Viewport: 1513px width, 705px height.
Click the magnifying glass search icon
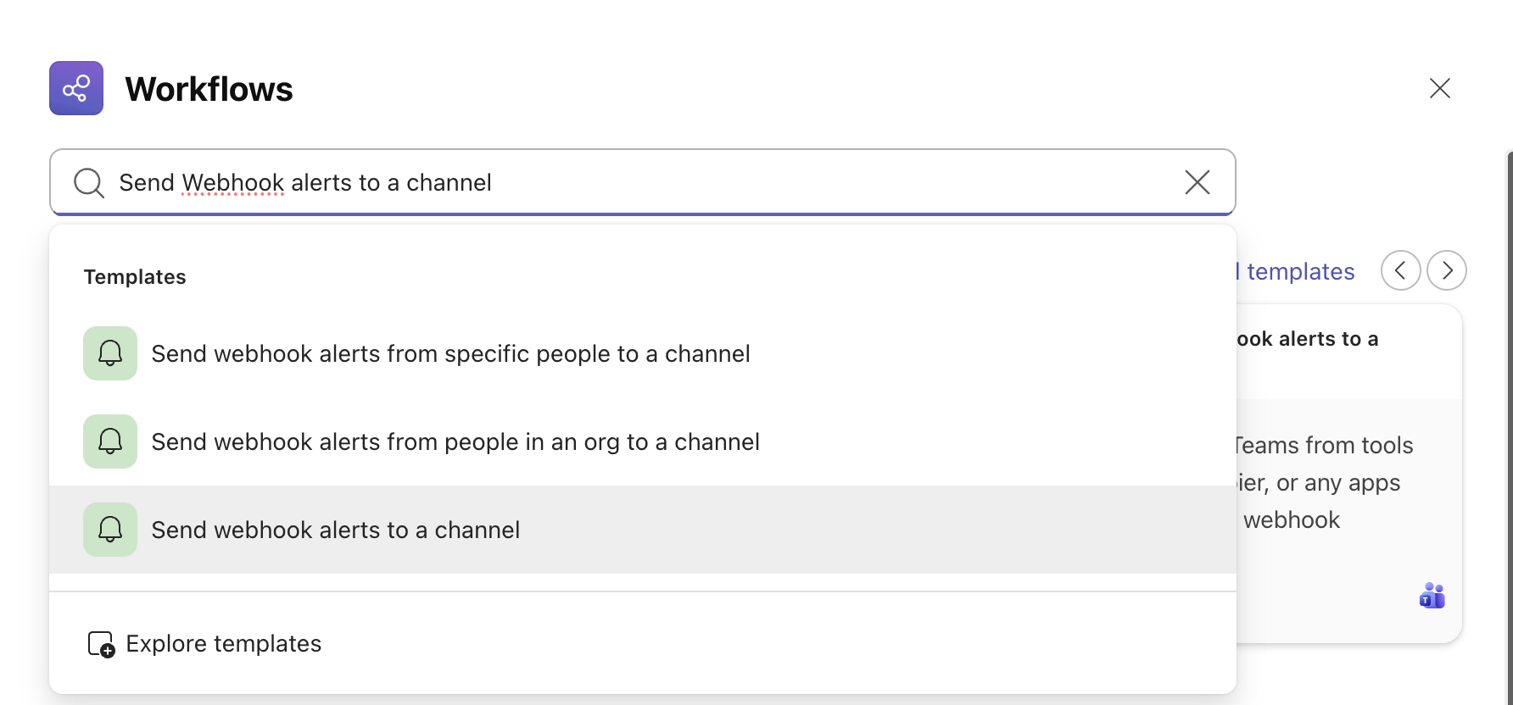click(x=88, y=182)
